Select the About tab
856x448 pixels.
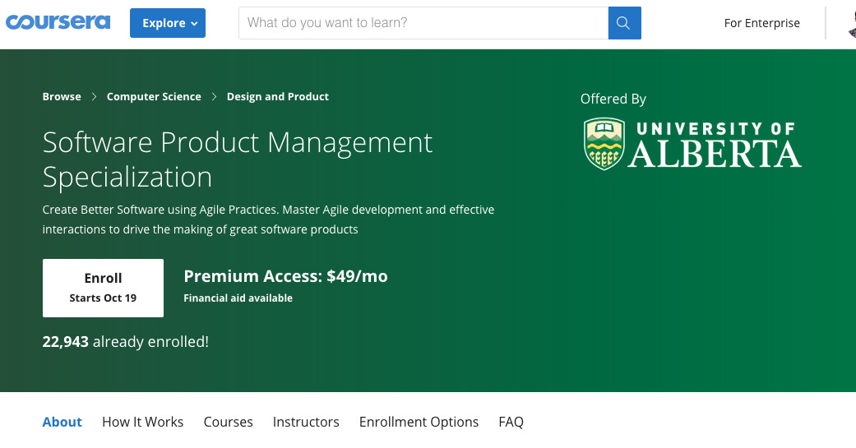tap(62, 422)
